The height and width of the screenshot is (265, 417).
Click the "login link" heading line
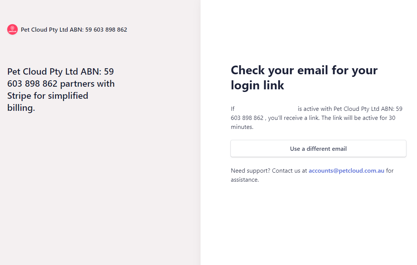(257, 85)
